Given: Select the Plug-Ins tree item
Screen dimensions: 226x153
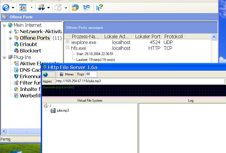Looking at the screenshot, I should pos(22,57).
